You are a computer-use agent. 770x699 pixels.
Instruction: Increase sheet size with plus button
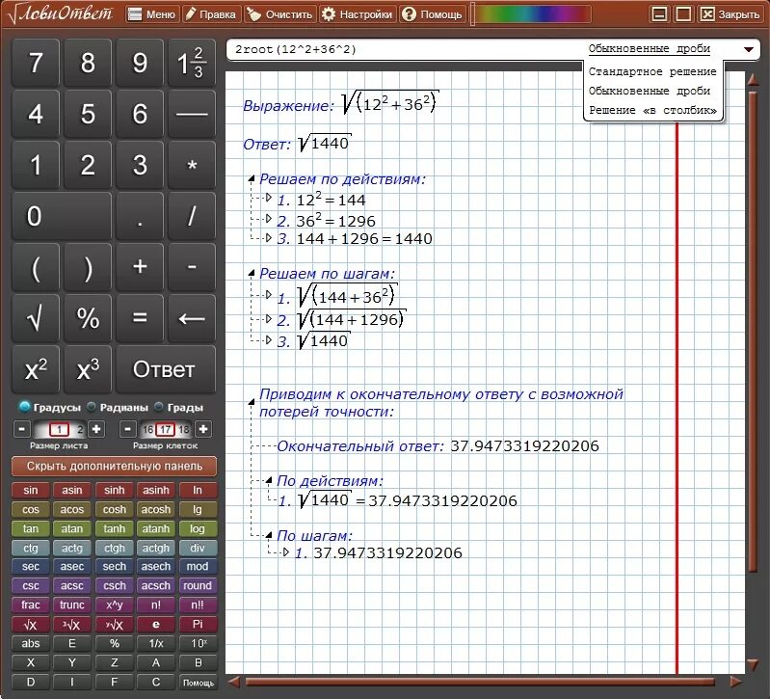click(x=96, y=429)
